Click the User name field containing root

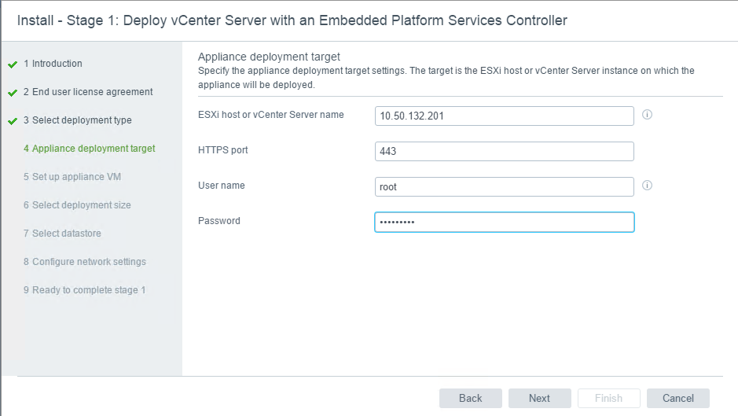504,186
